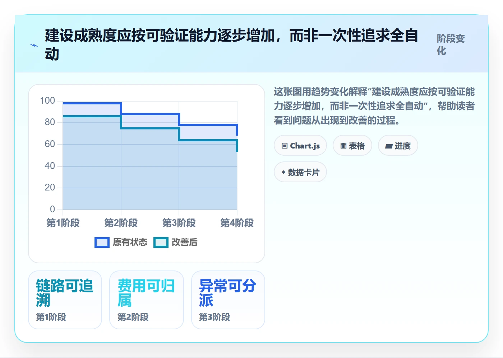503x358 pixels.
Task: Click the 第1阶段 x-axis label
Action: coord(63,223)
